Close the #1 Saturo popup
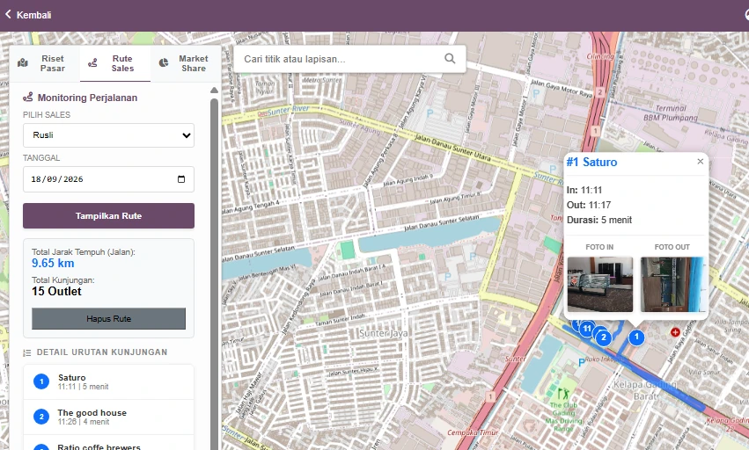 (701, 162)
